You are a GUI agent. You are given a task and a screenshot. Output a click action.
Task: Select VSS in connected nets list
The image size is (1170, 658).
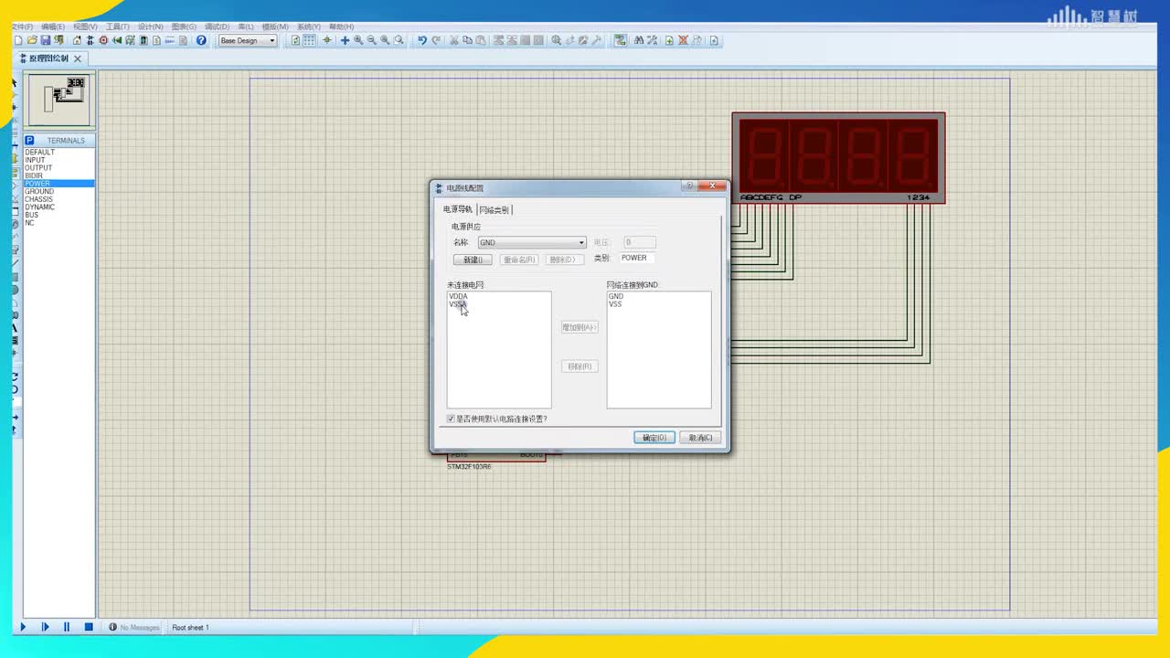(615, 304)
